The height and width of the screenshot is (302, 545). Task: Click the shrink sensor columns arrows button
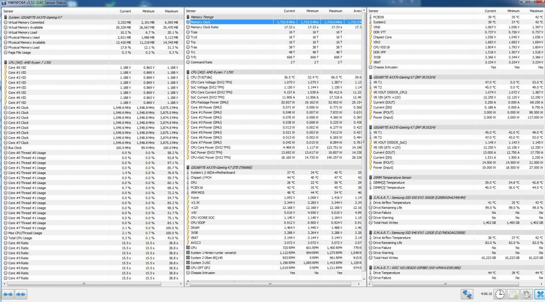[x=21, y=294]
